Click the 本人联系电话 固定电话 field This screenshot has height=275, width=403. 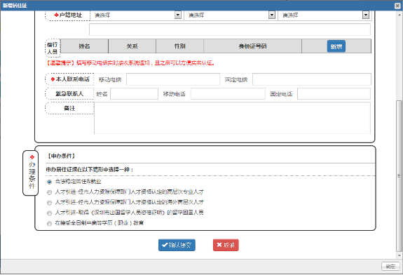coord(311,79)
